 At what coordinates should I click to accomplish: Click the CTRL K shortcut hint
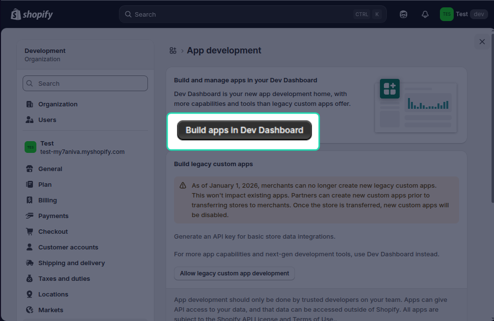point(368,14)
